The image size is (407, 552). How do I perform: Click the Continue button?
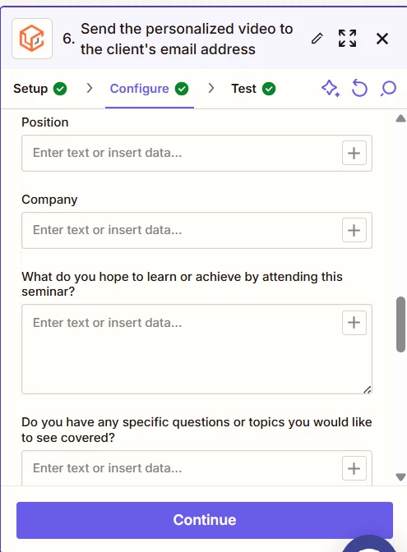point(205,520)
